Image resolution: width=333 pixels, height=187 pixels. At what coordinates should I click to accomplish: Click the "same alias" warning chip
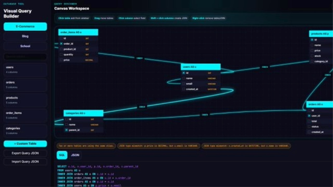(86, 146)
